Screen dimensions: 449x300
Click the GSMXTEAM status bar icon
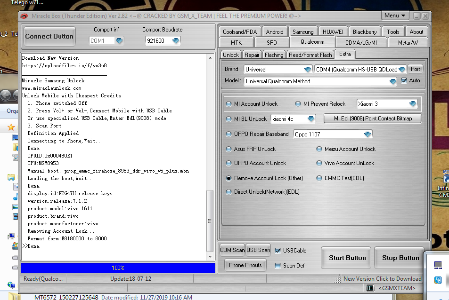370,288
